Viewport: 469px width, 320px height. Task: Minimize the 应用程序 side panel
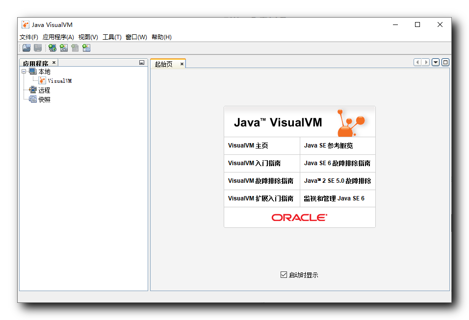coord(142,62)
